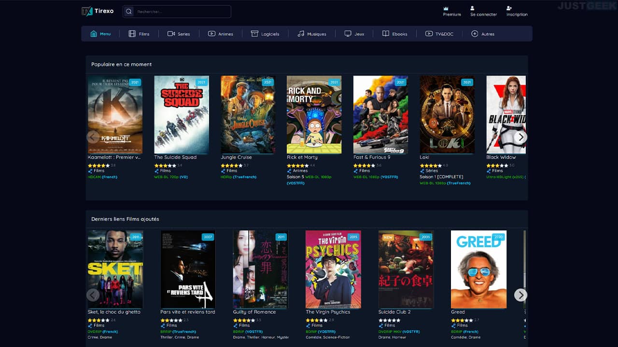Go to next popular items arrow

[520, 137]
